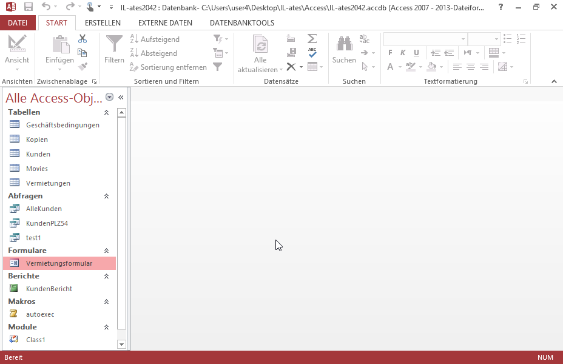563x364 pixels.
Task: Collapse the Abfragen group
Action: click(x=106, y=196)
